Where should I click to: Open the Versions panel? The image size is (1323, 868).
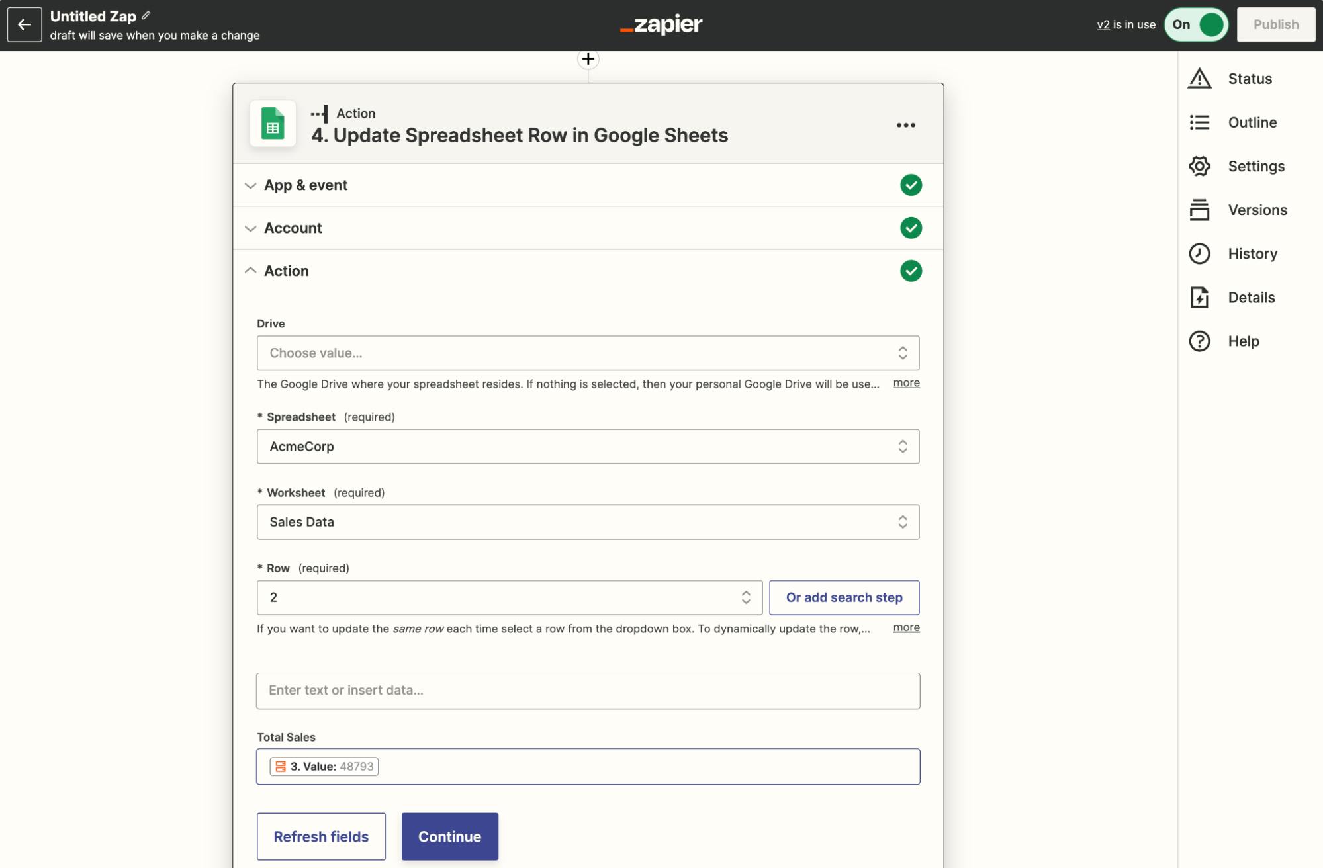click(x=1257, y=210)
